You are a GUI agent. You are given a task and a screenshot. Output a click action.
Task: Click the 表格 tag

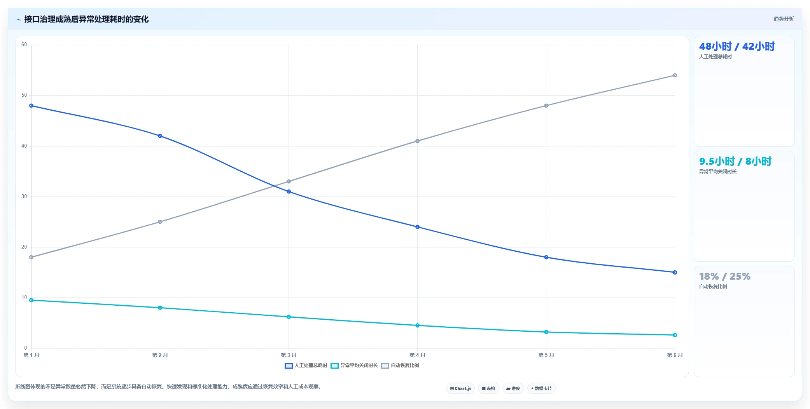coord(488,388)
